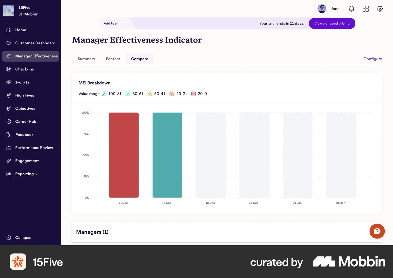Click the JD Mobbin workspace name
393x278 pixels.
tap(28, 14)
